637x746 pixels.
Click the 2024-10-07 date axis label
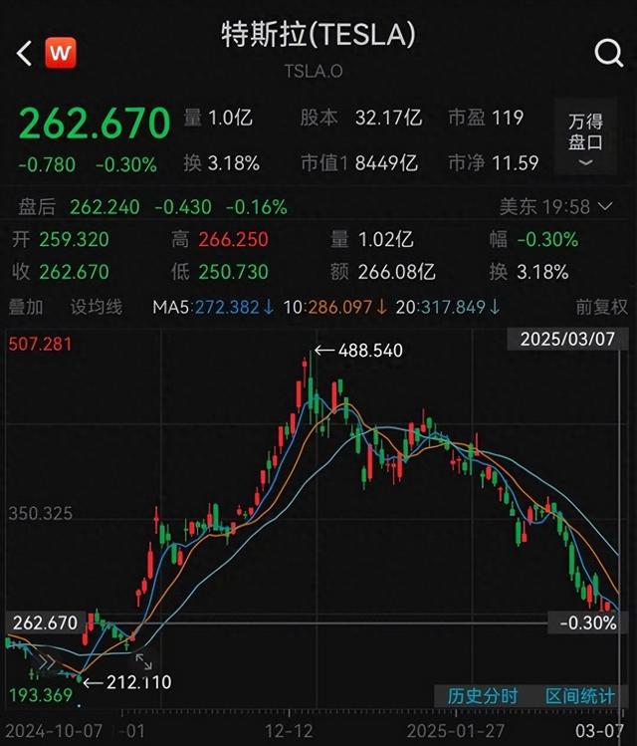[x=54, y=731]
